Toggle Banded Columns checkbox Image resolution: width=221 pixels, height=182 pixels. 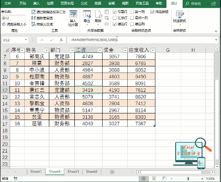pos(132,24)
